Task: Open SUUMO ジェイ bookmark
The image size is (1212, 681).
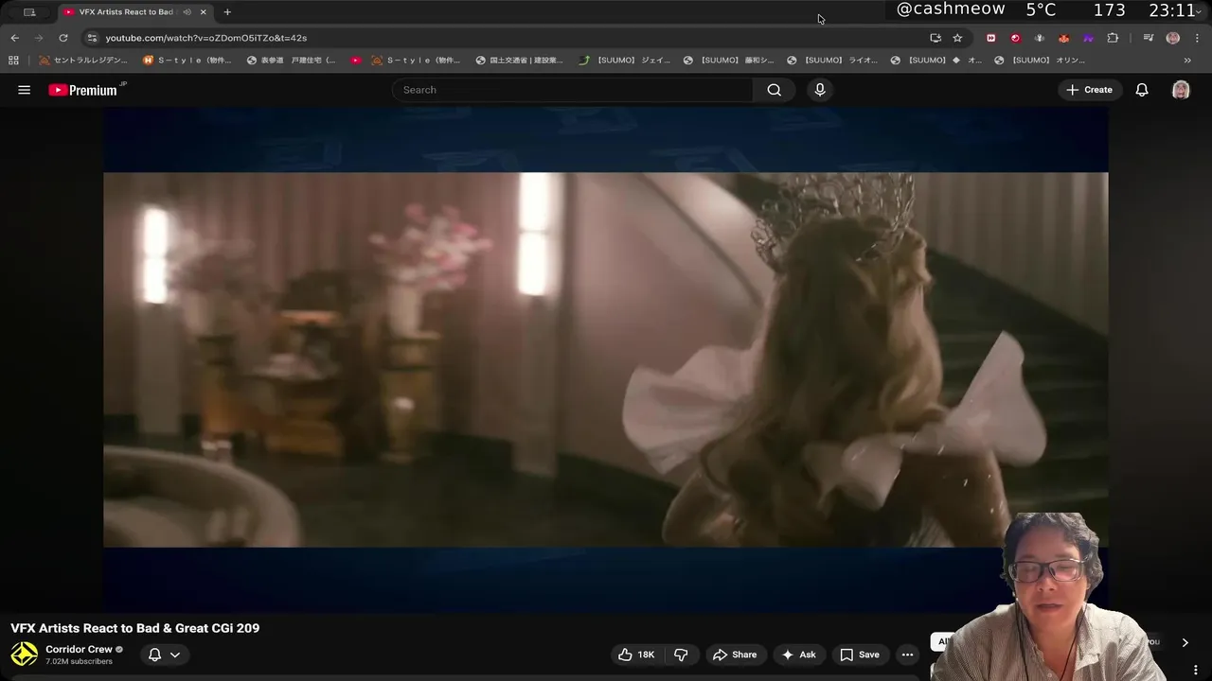Action: tap(624, 60)
